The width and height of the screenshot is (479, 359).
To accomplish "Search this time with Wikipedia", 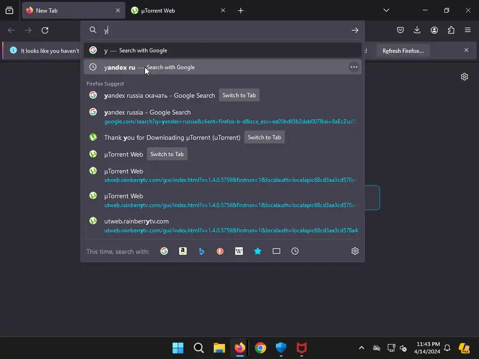I will pos(239,251).
